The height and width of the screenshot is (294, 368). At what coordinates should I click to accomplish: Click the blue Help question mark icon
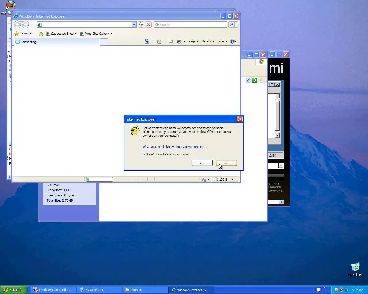232,41
